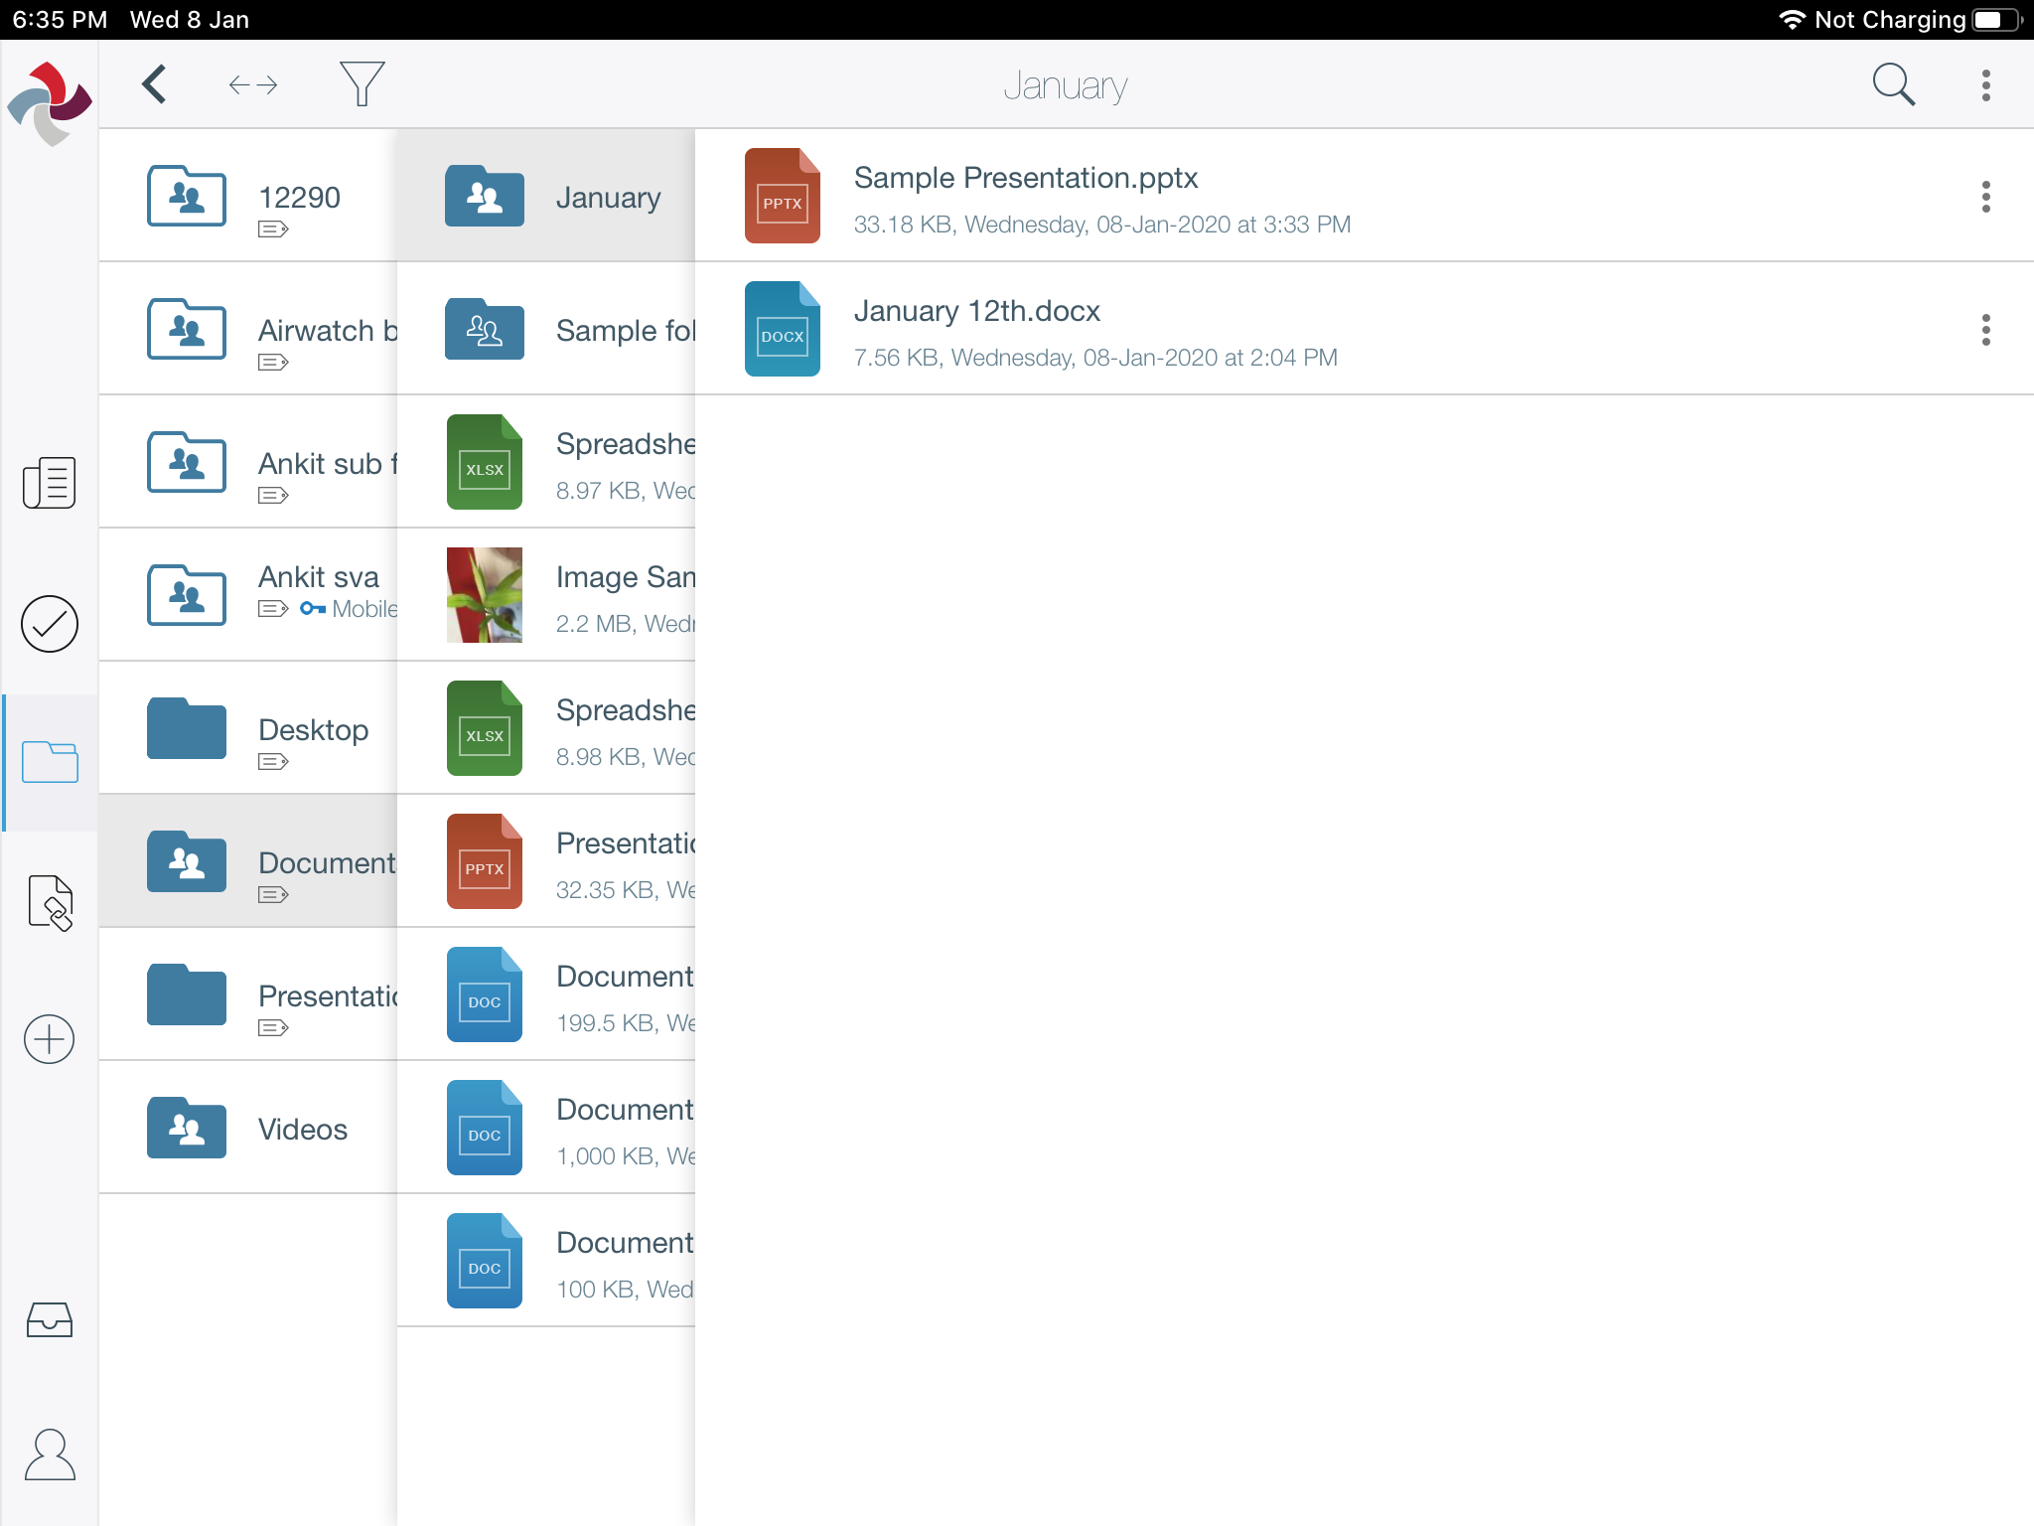Select the files folder sidebar tab
Image resolution: width=2034 pixels, height=1526 pixels.
point(50,762)
